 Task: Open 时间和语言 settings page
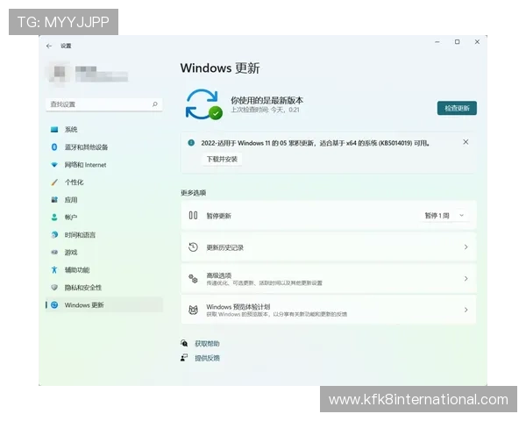[104, 235]
